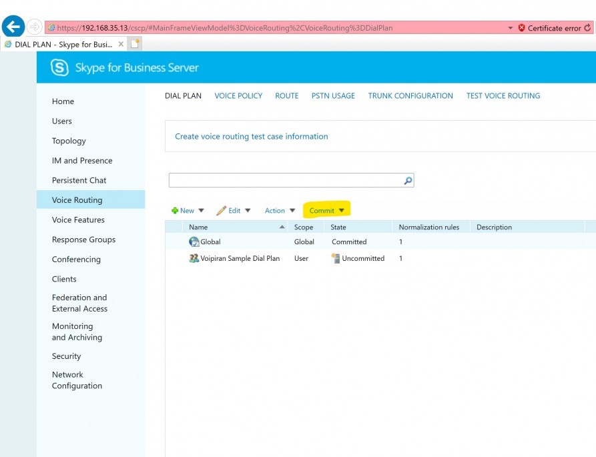The image size is (596, 457).
Task: Go to Home in the sidebar
Action: pyautogui.click(x=63, y=101)
